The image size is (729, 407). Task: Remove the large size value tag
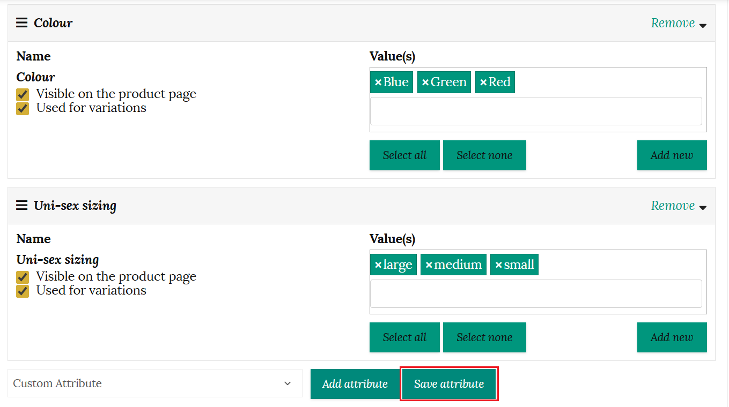378,265
